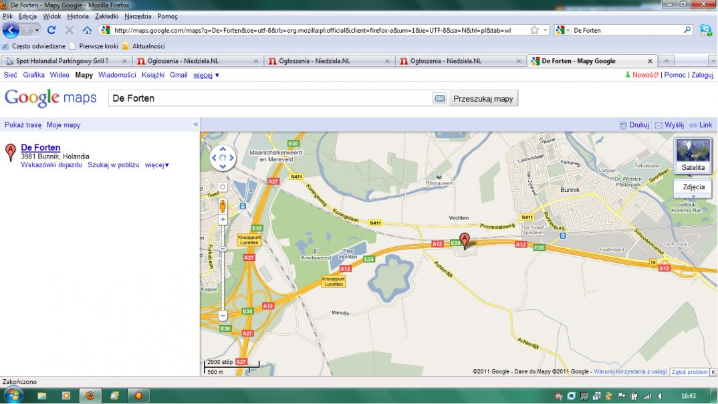Open the tab list dropdown at the end of the tab bar
The width and height of the screenshot is (718, 404).
[713, 61]
